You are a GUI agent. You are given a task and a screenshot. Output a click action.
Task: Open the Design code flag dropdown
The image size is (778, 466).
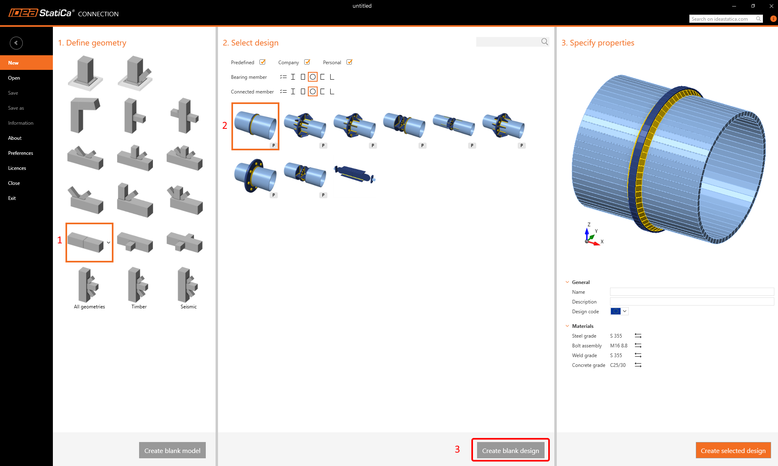619,311
